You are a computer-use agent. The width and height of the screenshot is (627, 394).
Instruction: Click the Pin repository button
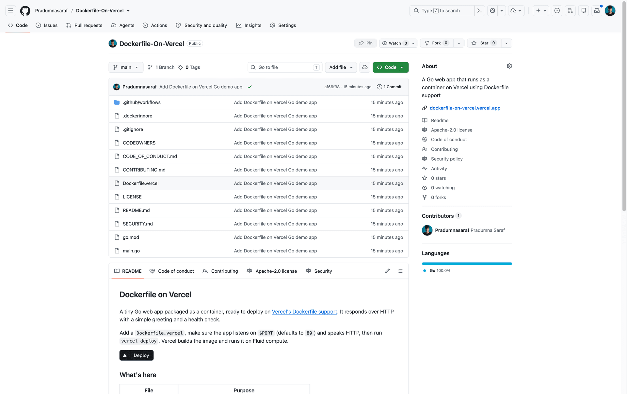(x=365, y=43)
